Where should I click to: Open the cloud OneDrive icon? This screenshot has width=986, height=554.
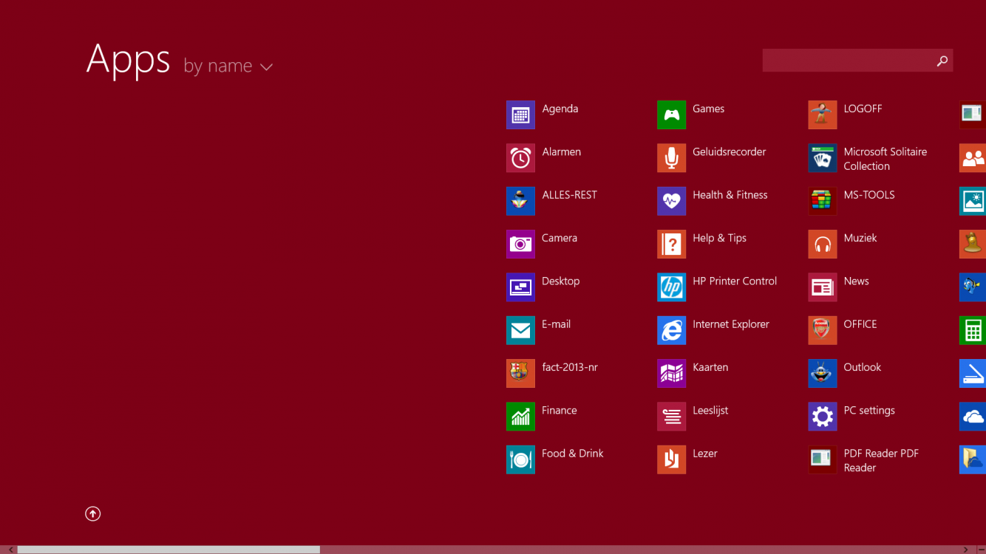(973, 417)
